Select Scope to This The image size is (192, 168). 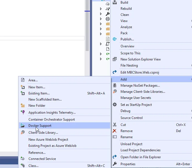[x=151, y=53]
